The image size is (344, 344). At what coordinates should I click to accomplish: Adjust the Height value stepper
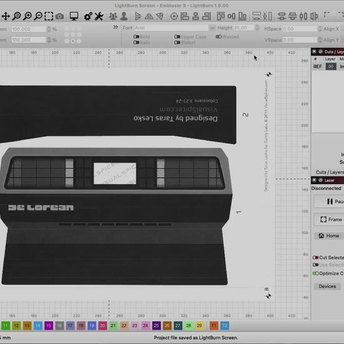click(257, 28)
